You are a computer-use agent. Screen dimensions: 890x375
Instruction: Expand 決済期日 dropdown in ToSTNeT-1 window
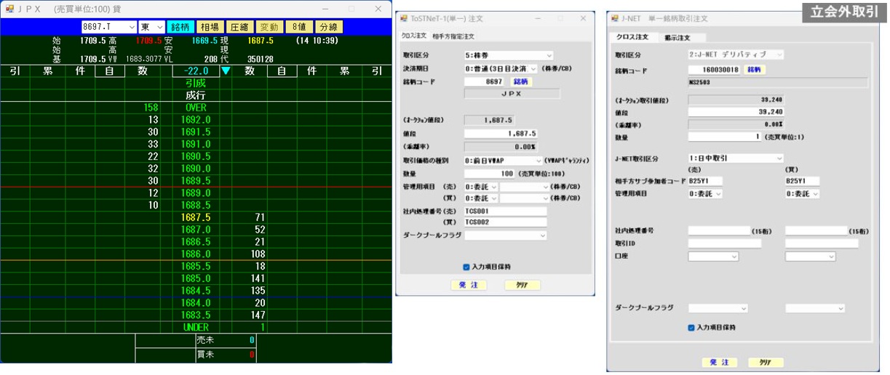point(501,68)
